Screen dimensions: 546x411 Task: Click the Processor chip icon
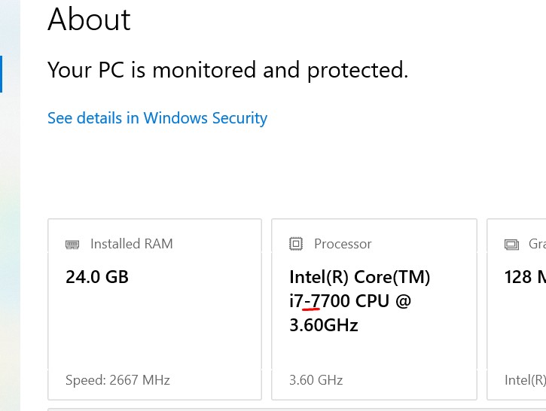[x=296, y=244]
